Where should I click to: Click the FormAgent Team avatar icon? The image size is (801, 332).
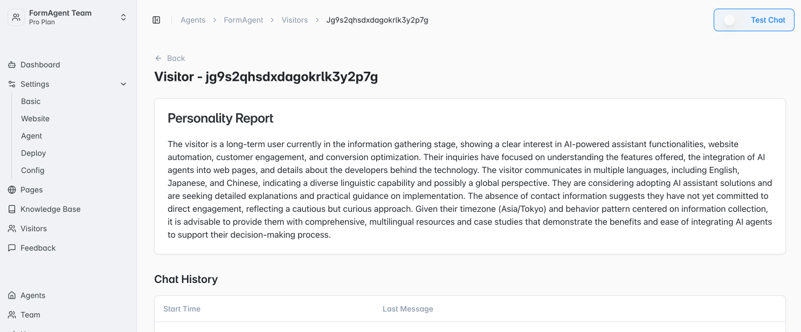tap(16, 17)
